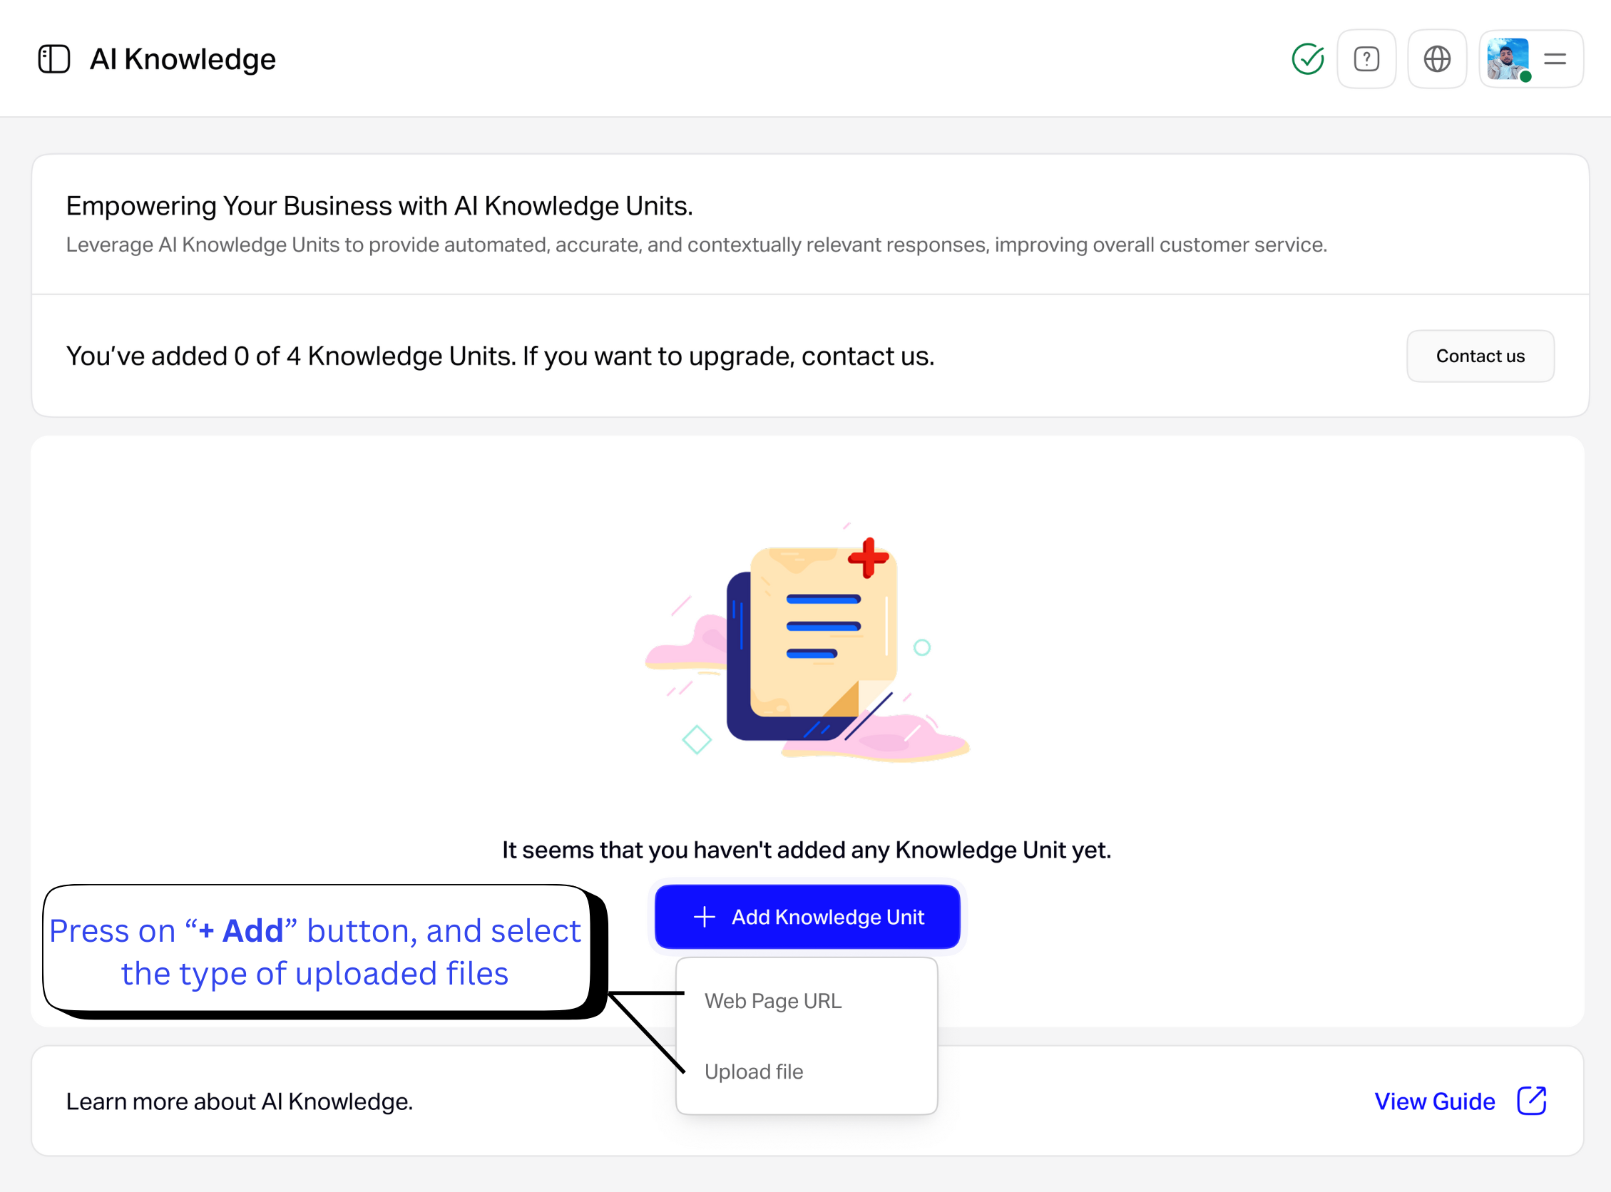The height and width of the screenshot is (1192, 1611).
Task: Click the red plus on document illustration
Action: [869, 557]
